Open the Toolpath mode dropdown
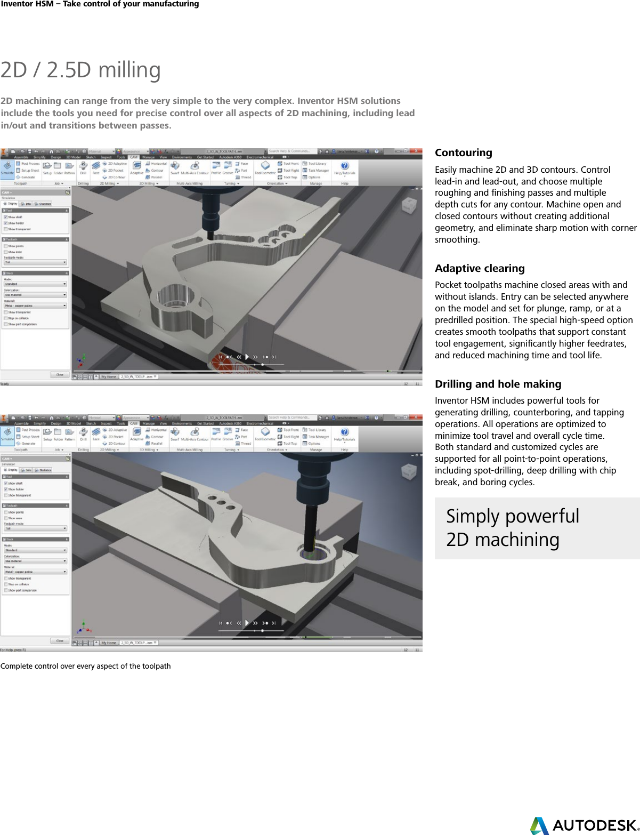This screenshot has width=640, height=835. click(x=36, y=262)
